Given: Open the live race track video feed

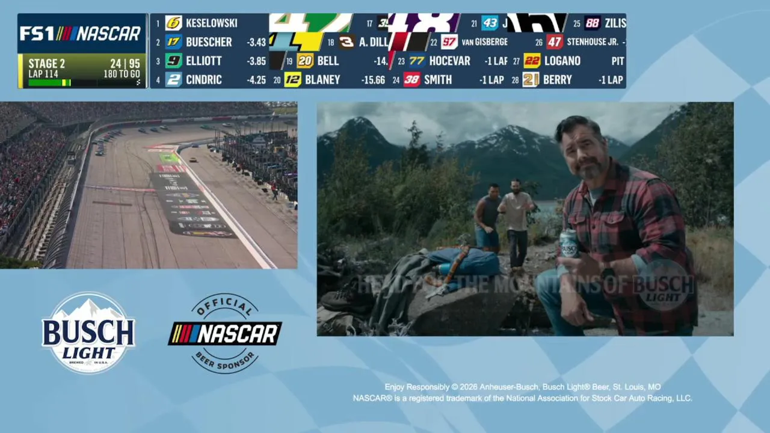Looking at the screenshot, I should (149, 185).
